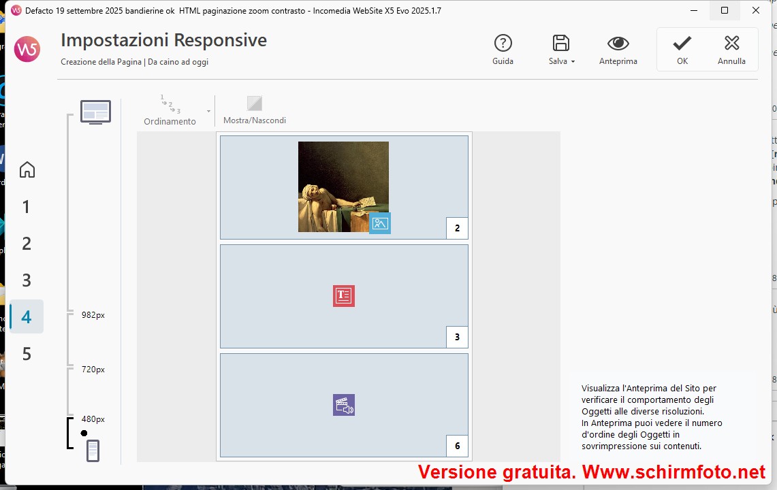Image resolution: width=777 pixels, height=490 pixels.
Task: Toggle Mostra/Nascondi object visibility
Action: pos(255,104)
